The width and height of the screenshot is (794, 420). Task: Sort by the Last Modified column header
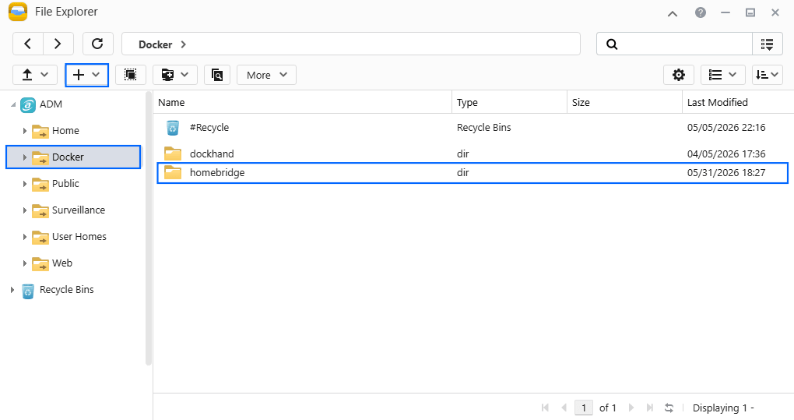pos(738,102)
